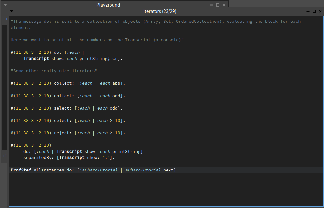Screen dimensions: 324x208
Task: Click the 'reject: each > 10' line
Action: [68, 133]
